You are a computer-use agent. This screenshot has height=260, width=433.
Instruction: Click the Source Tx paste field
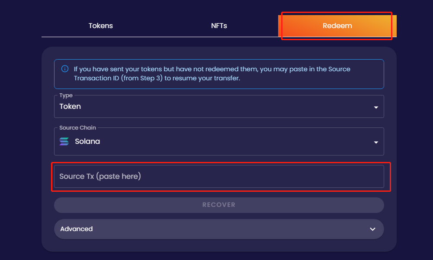(x=219, y=177)
